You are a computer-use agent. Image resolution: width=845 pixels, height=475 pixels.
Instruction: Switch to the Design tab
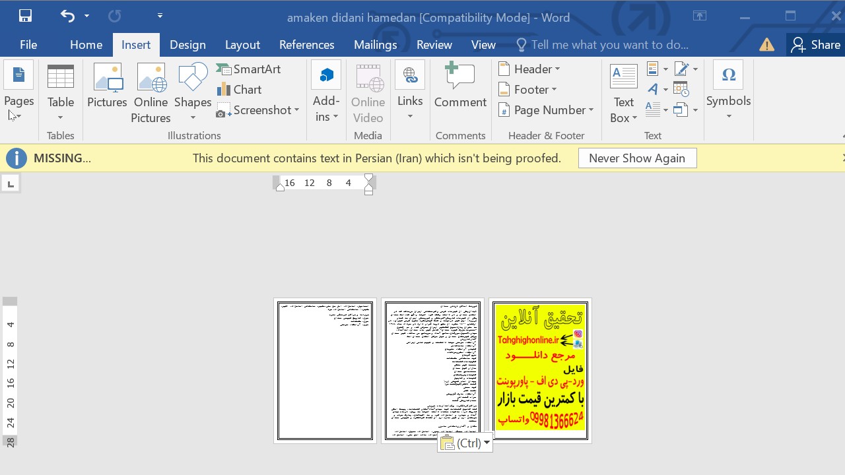187,45
